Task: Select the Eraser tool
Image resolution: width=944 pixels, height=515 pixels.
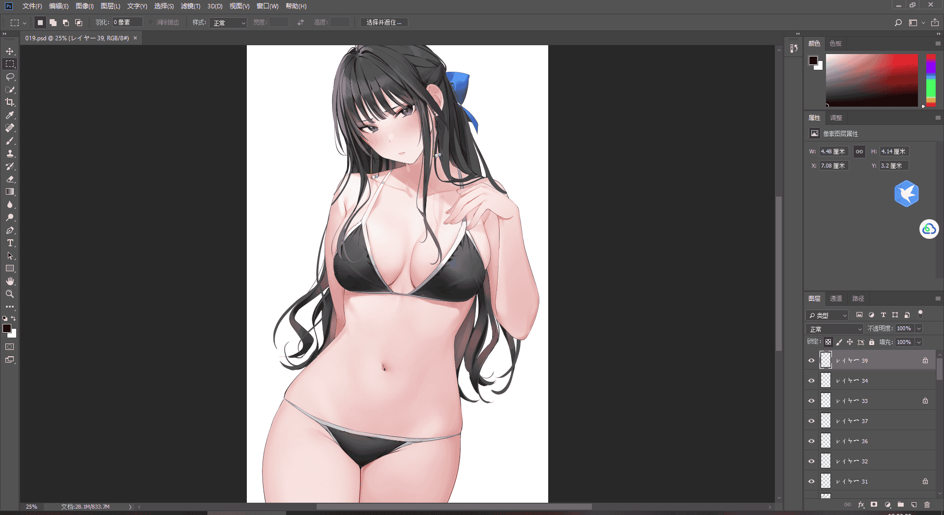Action: point(10,179)
